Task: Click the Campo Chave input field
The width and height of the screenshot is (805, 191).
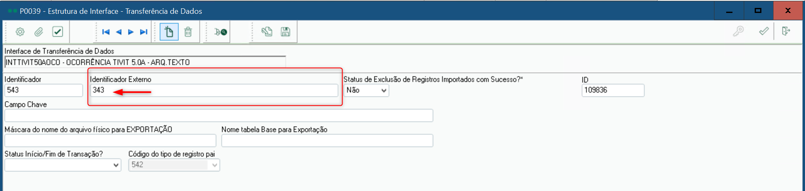Action: pyautogui.click(x=218, y=115)
